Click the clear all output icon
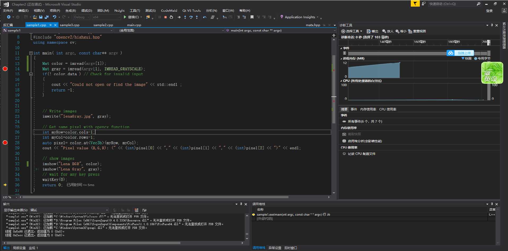The height and width of the screenshot is (251, 508). (136, 210)
